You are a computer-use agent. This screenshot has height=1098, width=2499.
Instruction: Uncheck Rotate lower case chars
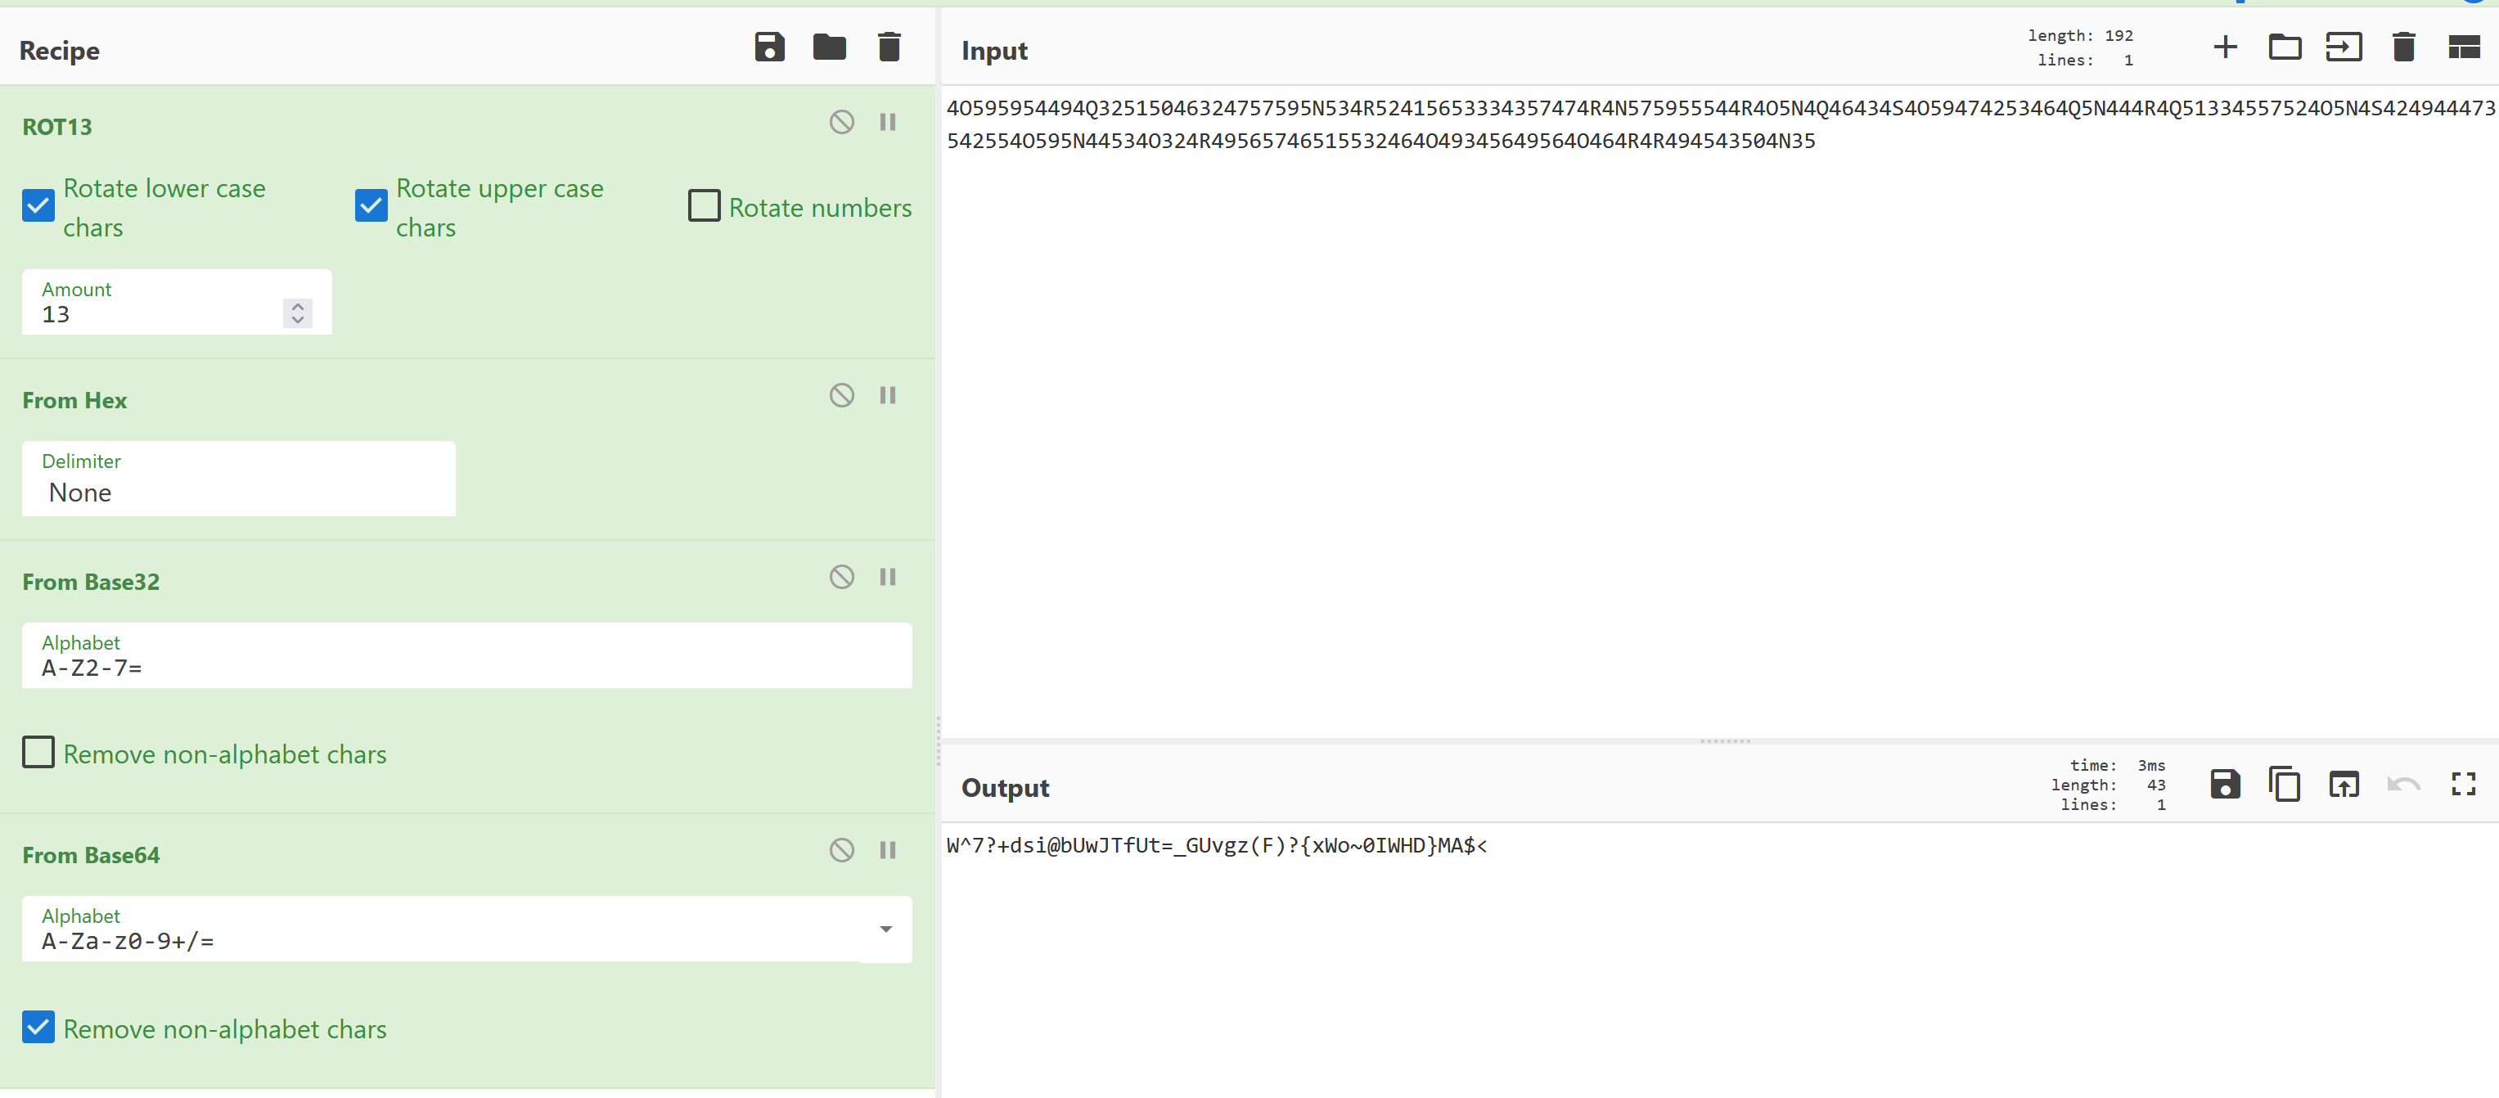pyautogui.click(x=38, y=205)
